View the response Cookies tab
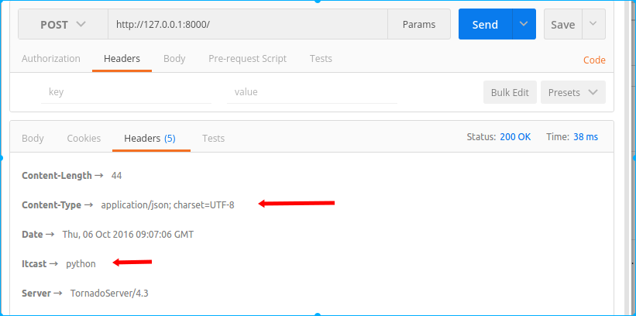 84,139
